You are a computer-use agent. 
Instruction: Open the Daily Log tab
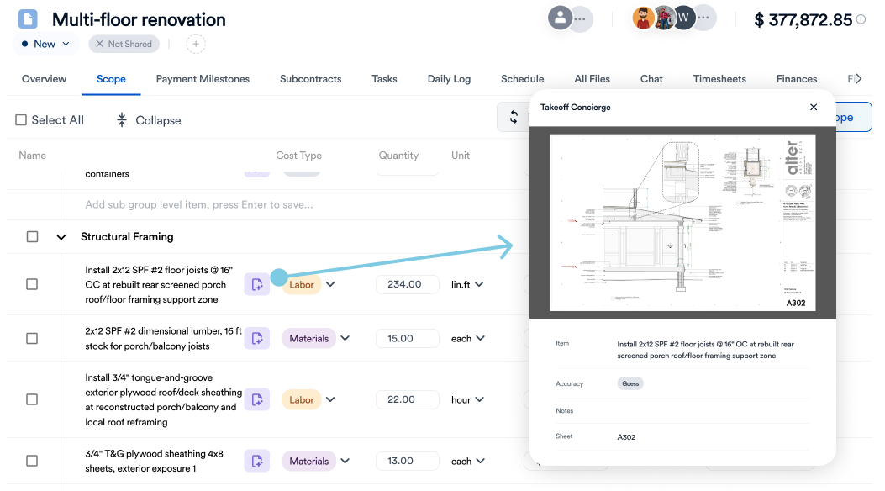click(x=449, y=79)
